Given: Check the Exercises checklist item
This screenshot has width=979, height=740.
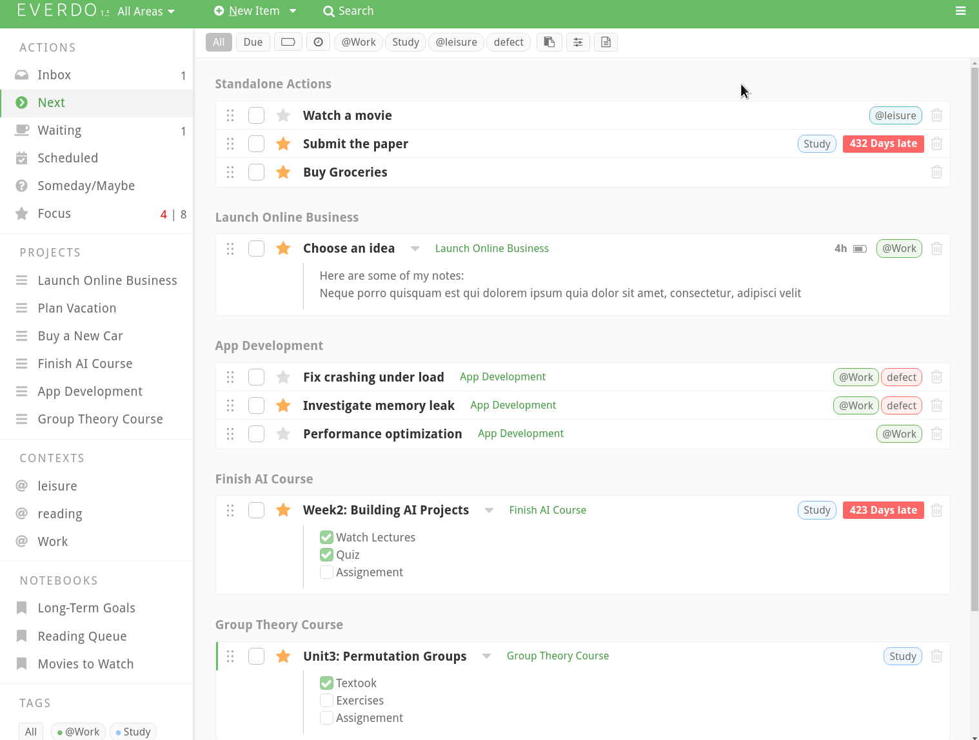Looking at the screenshot, I should click(327, 701).
